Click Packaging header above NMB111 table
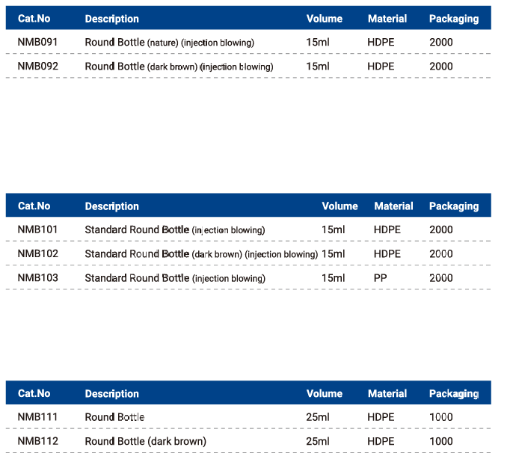Image resolution: width=516 pixels, height=456 pixels. 454,394
